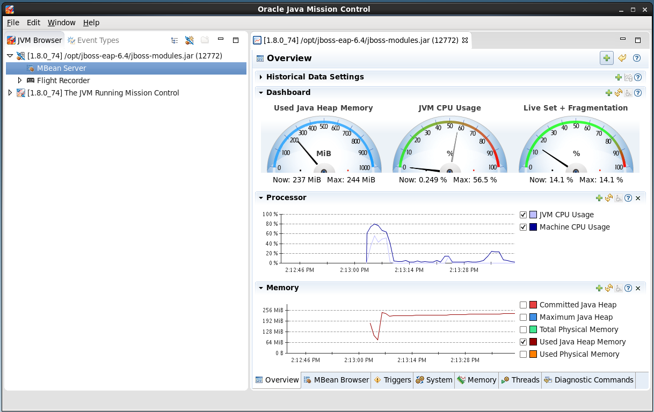This screenshot has width=654, height=412.
Task: Click the JVM CPU Usage dial
Action: pos(449,145)
